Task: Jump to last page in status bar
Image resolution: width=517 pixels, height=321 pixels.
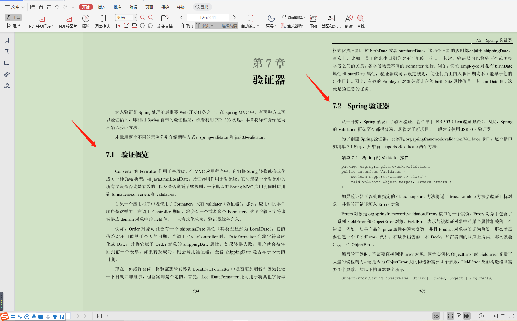Action: (x=85, y=316)
